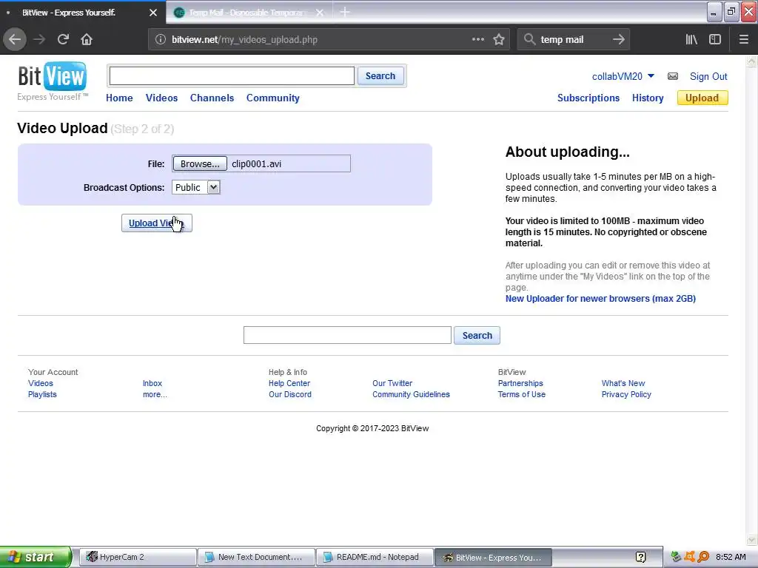The height and width of the screenshot is (568, 758).
Task: Click the bottom Search button
Action: coord(477,336)
